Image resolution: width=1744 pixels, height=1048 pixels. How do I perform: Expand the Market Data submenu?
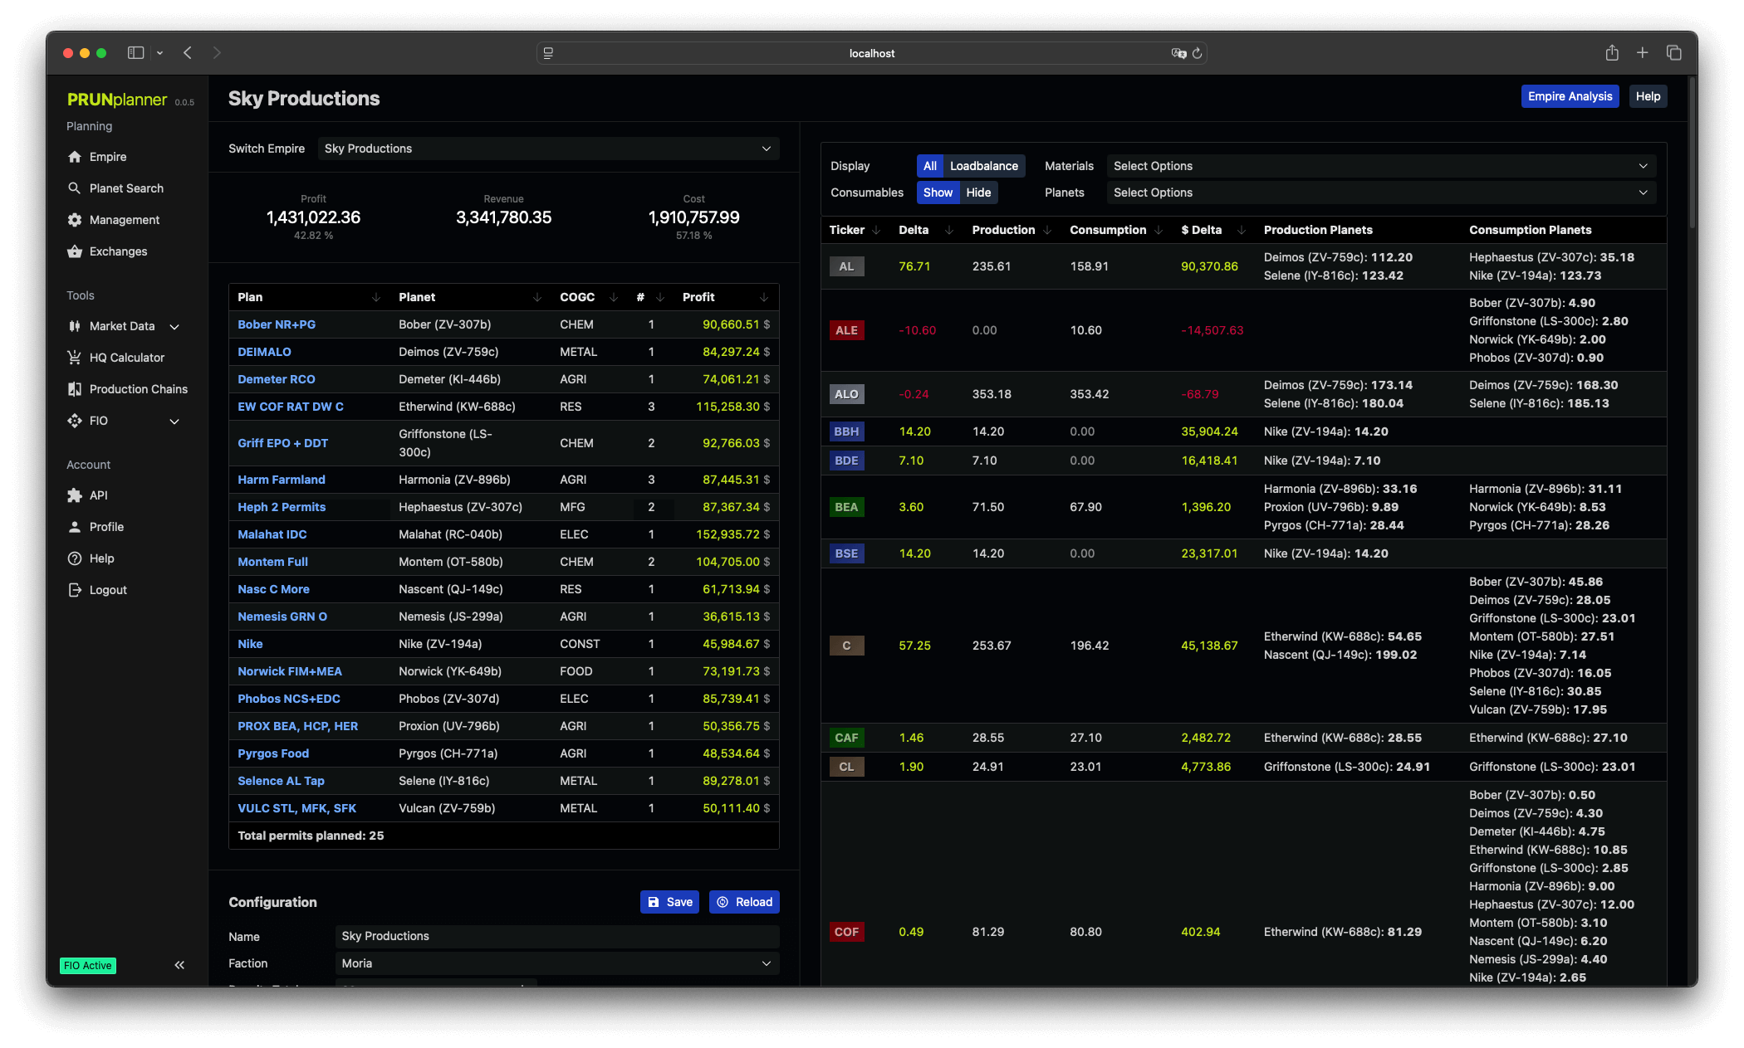[174, 326]
